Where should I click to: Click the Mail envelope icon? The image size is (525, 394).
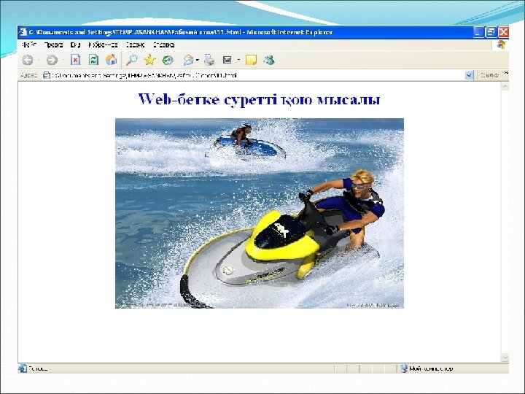click(189, 61)
